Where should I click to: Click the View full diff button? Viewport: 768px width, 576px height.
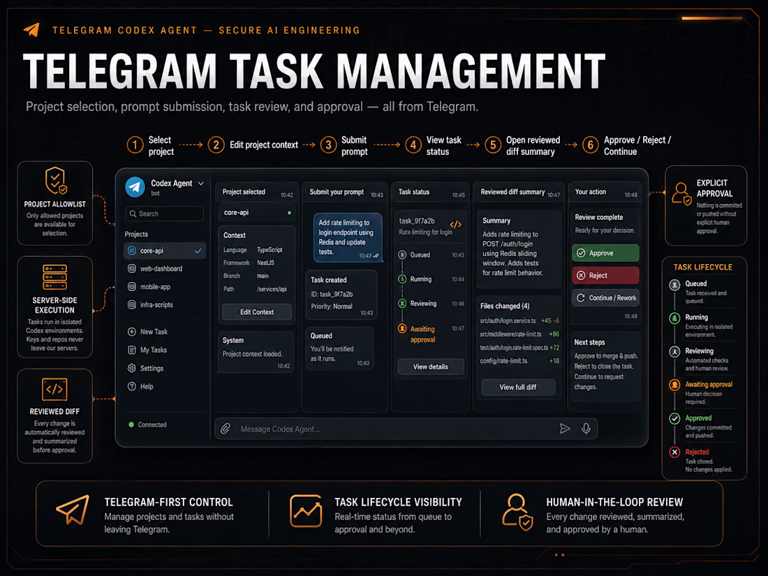point(518,387)
